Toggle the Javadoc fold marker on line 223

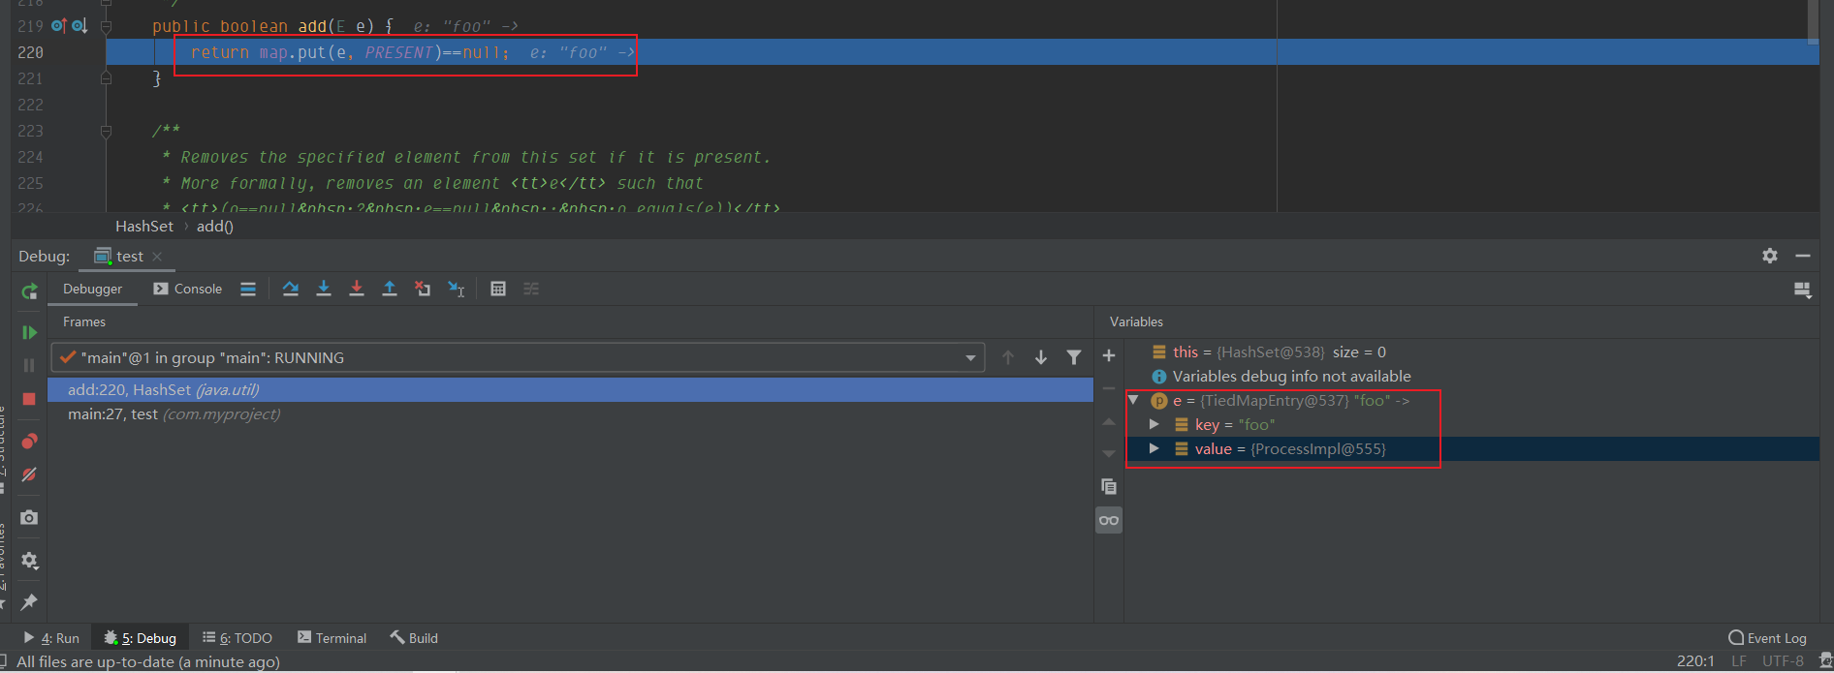pyautogui.click(x=107, y=131)
